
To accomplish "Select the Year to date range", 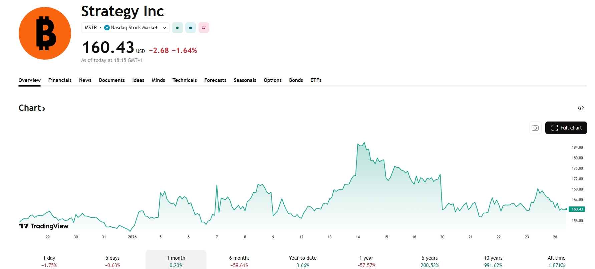I will (x=303, y=261).
